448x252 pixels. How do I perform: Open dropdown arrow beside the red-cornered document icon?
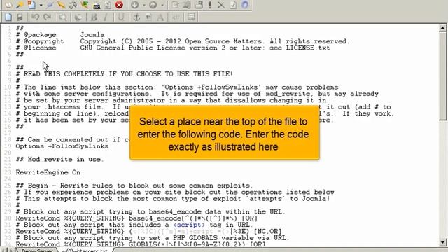coord(41,5)
